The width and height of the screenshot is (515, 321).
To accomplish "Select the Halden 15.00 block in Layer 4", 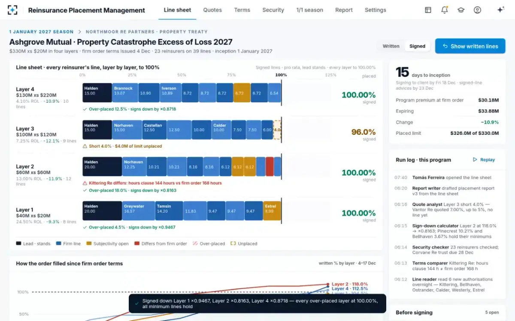I will click(97, 92).
